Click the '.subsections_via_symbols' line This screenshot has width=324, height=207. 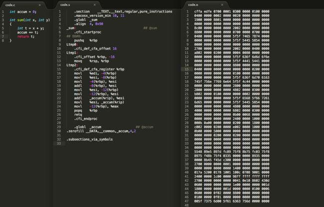tap(89, 140)
